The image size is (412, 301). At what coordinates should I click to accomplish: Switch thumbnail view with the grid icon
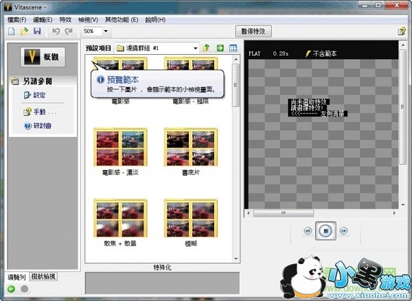pos(233,48)
